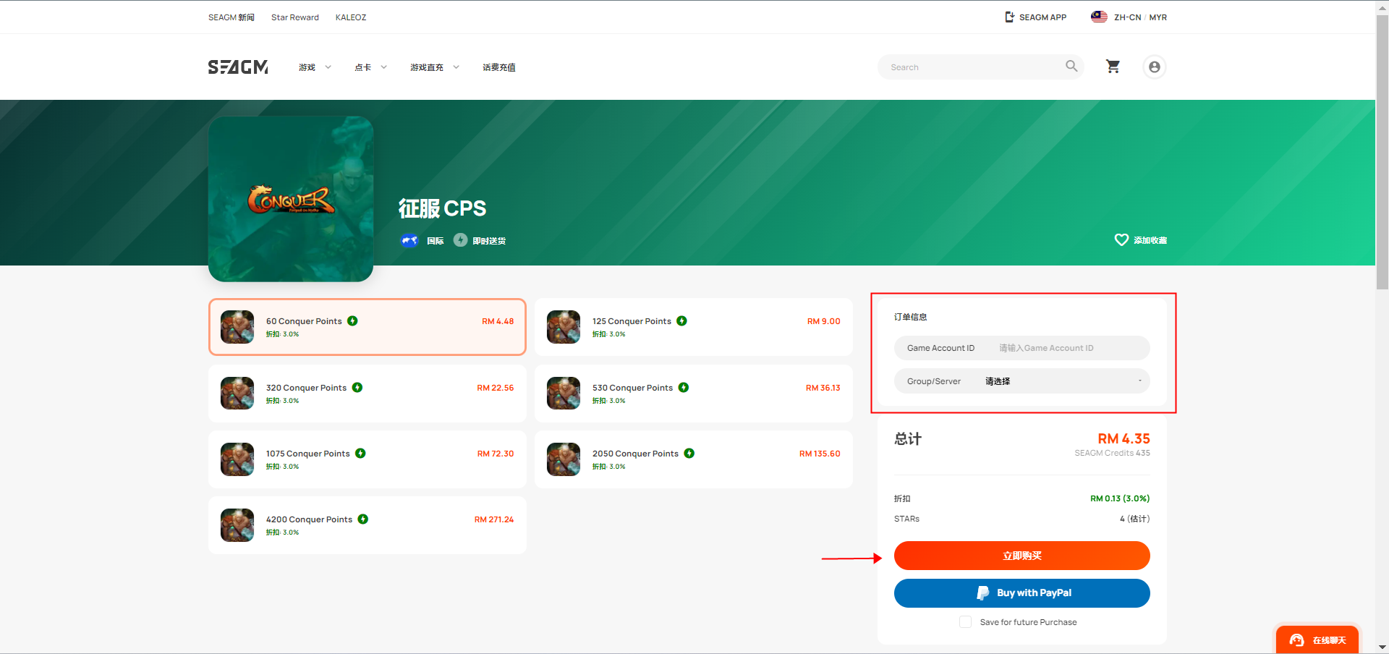Click the Conquer game cover image
The width and height of the screenshot is (1389, 654).
pyautogui.click(x=291, y=199)
